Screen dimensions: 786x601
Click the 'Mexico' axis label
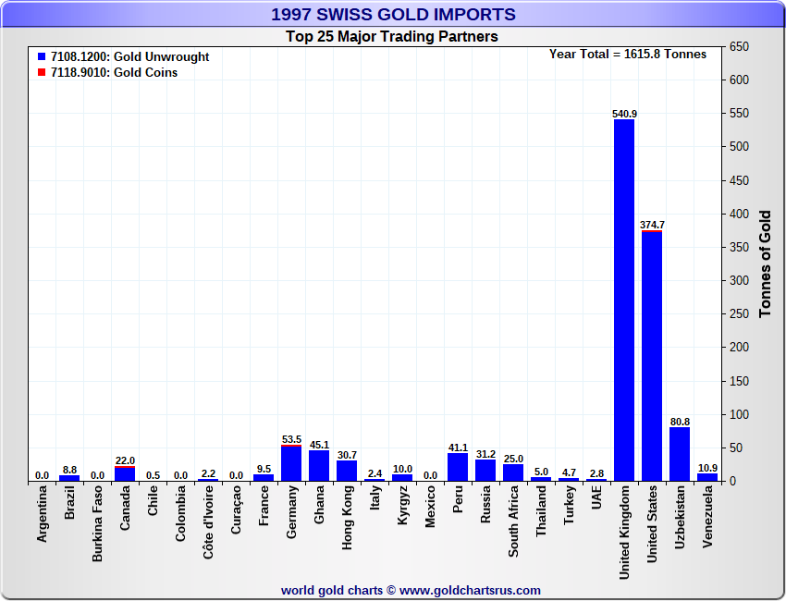coord(430,507)
